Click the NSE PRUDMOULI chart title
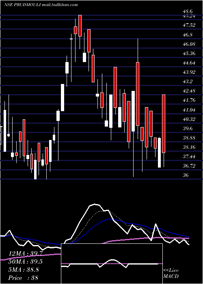 22,5
